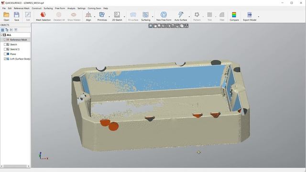
Task: Check the Plane visibility checkbox
Action: click(x=5, y=54)
